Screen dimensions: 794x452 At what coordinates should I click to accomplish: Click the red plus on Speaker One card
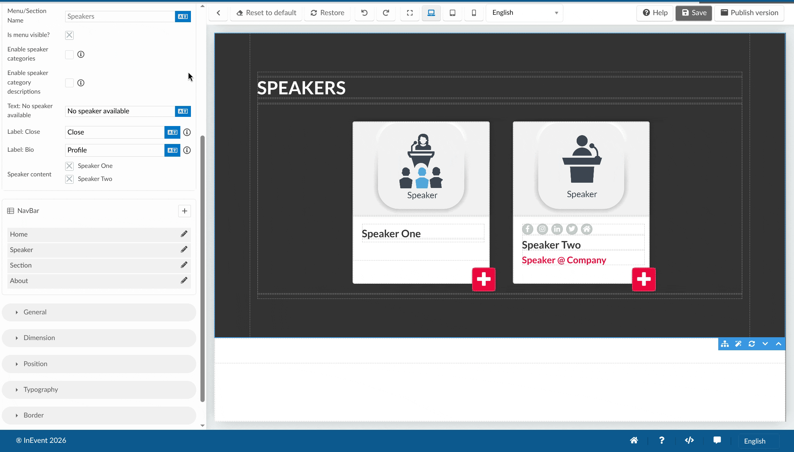(484, 280)
